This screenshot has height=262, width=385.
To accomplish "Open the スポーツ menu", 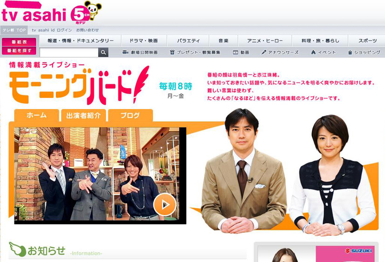I will [367, 41].
